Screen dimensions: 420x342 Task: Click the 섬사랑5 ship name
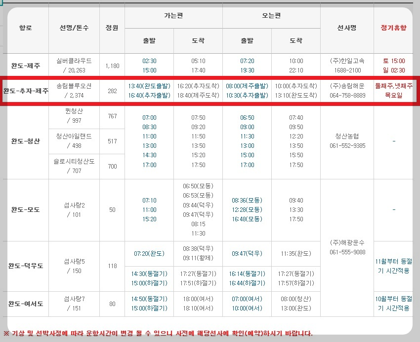coord(74,261)
